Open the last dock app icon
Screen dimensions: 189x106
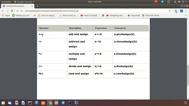[76, 103]
